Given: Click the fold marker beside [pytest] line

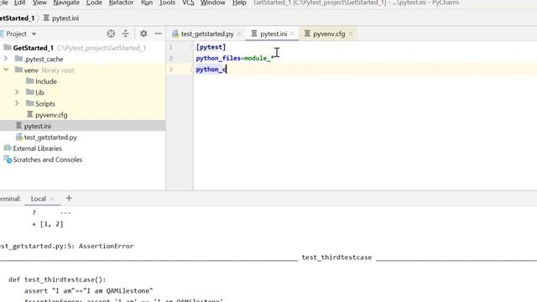Looking at the screenshot, I should point(193,47).
